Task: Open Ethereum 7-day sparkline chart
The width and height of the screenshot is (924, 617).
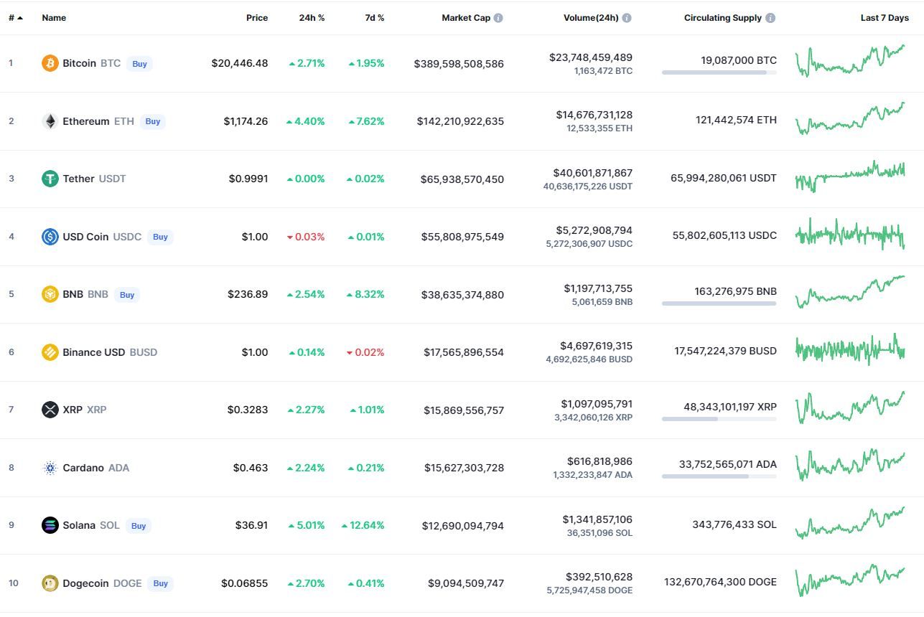Action: (850, 118)
